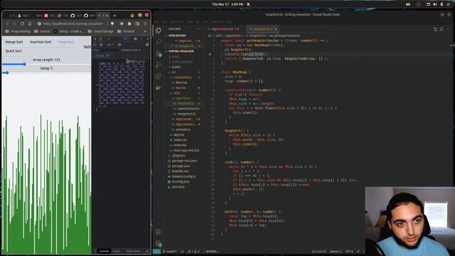This screenshot has height=256, width=455.
Task: Go back in the browser
Action: 7,23
